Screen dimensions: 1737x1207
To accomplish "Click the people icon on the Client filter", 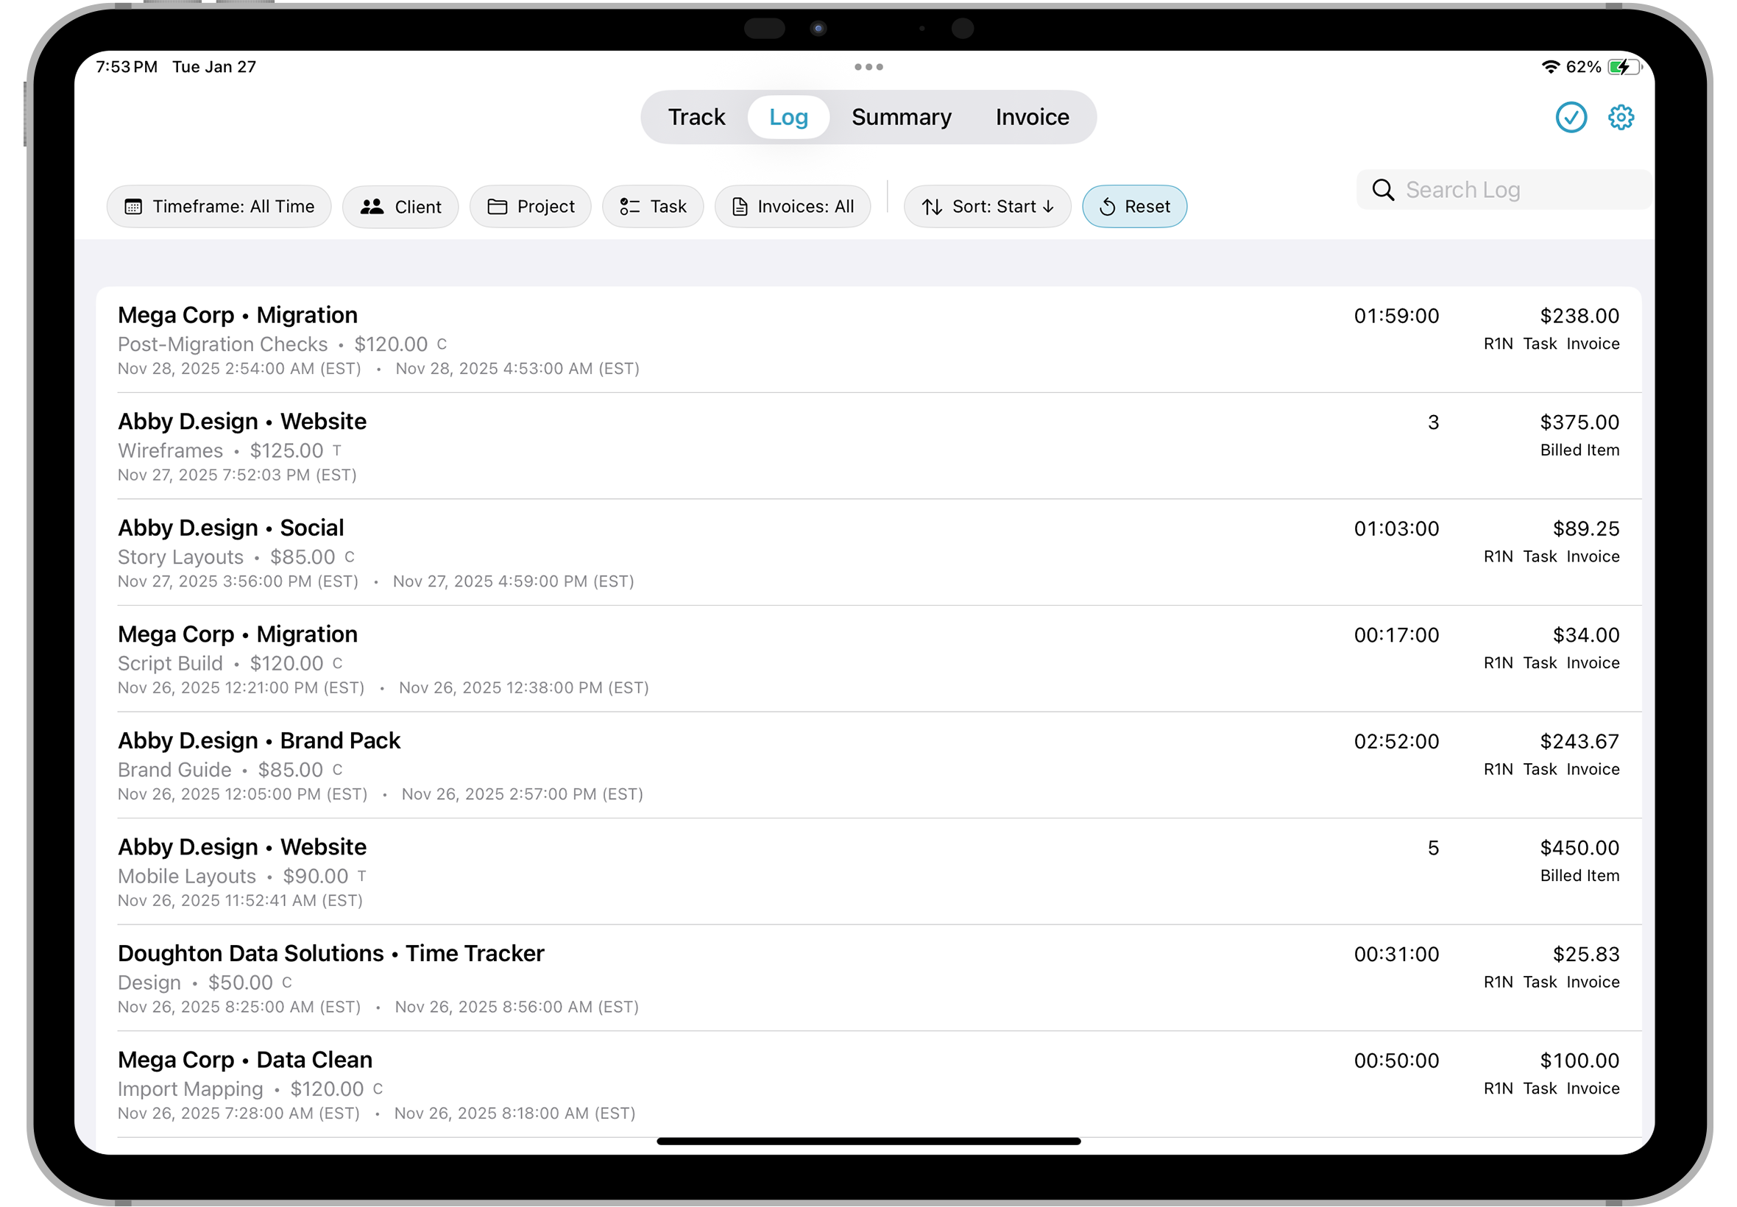I will [x=372, y=205].
